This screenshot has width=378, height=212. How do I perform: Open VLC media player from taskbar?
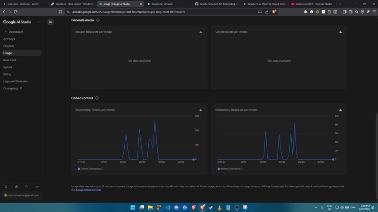point(219,207)
